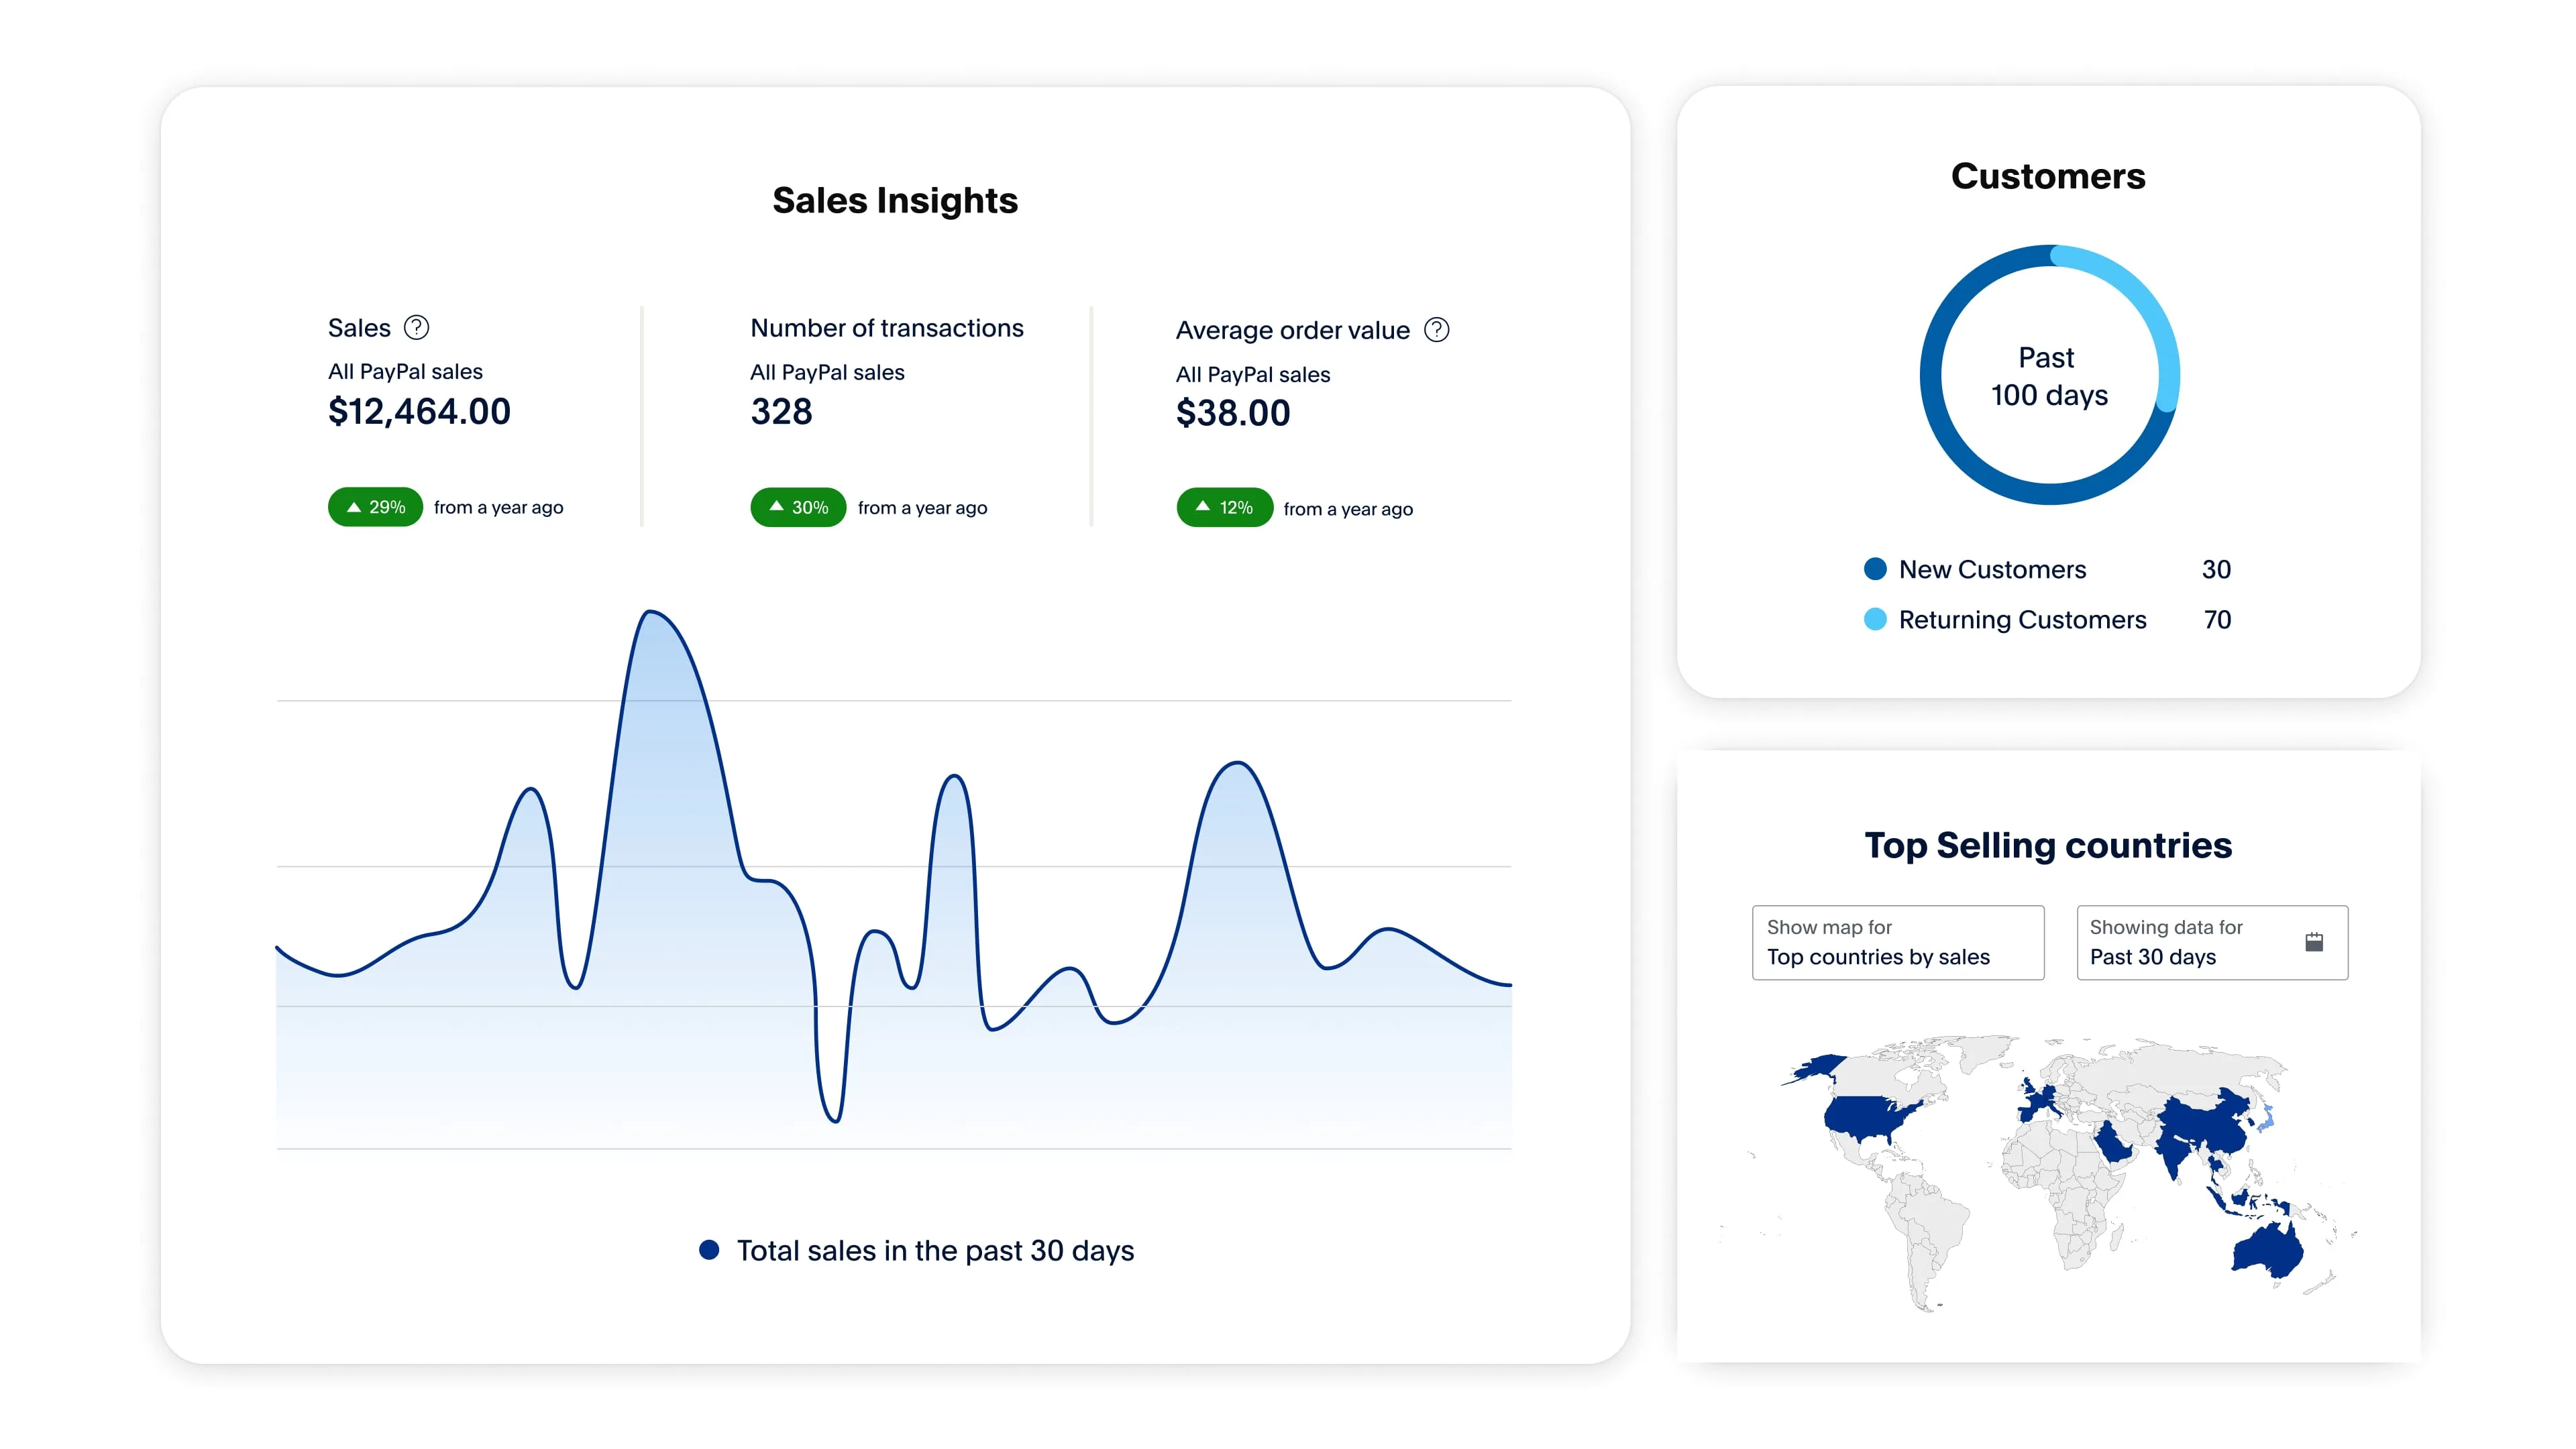The height and width of the screenshot is (1449, 2576).
Task: Open the Top countries by sales dropdown
Action: [x=1897, y=956]
